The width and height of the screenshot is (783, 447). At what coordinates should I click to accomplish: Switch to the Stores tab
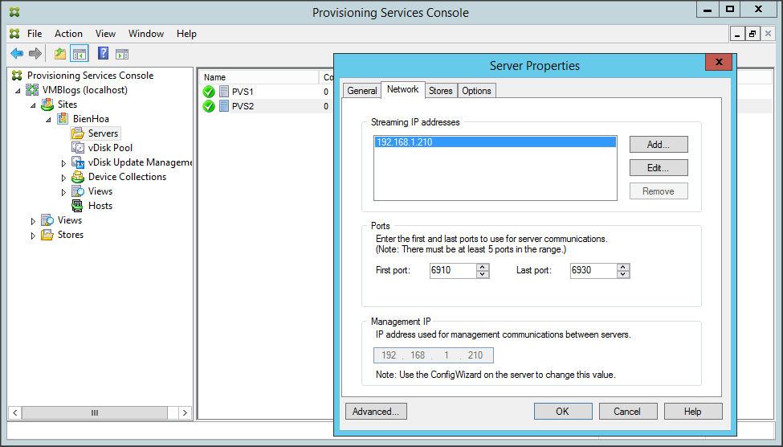coord(440,91)
